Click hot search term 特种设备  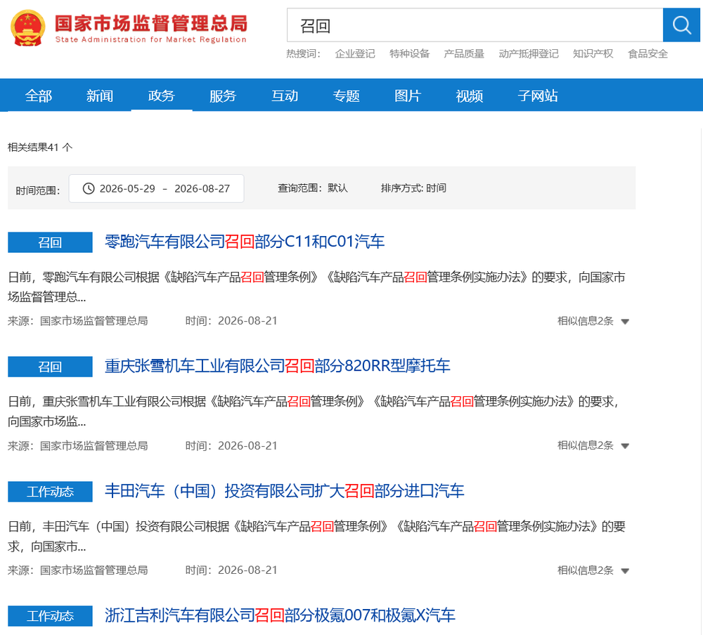409,54
